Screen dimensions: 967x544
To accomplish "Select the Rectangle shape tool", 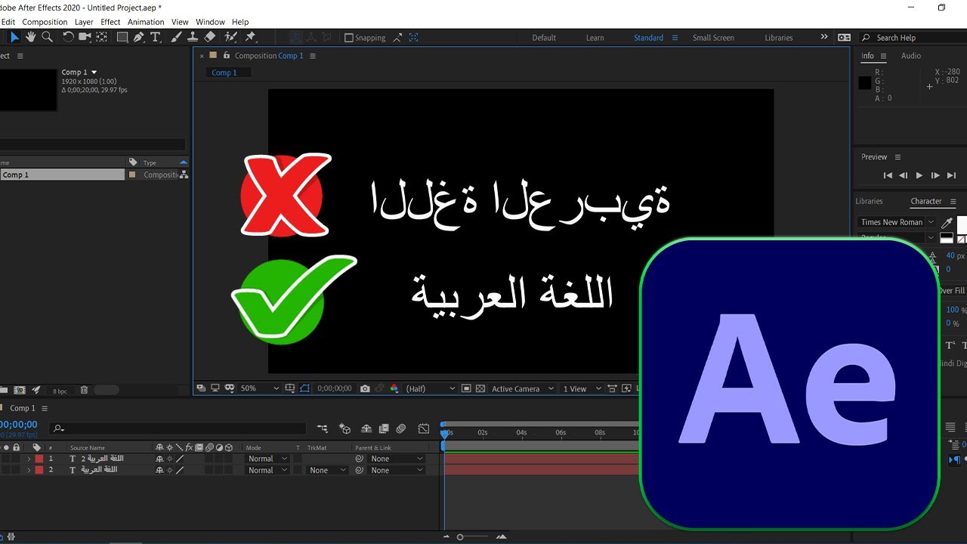I will 122,37.
